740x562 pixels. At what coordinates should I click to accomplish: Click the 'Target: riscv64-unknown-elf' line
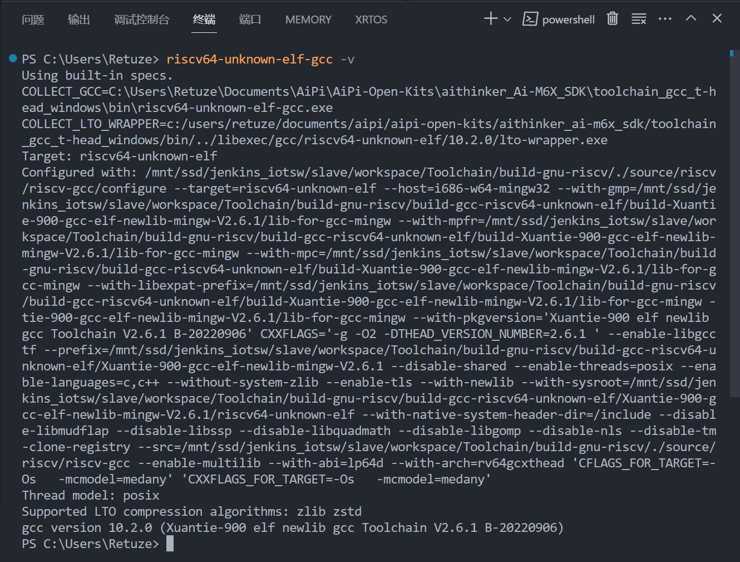pyautogui.click(x=119, y=157)
